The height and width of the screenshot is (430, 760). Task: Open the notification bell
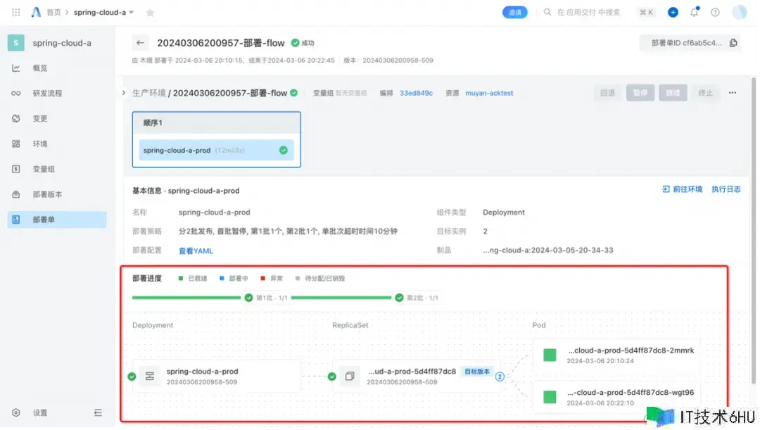tap(695, 12)
